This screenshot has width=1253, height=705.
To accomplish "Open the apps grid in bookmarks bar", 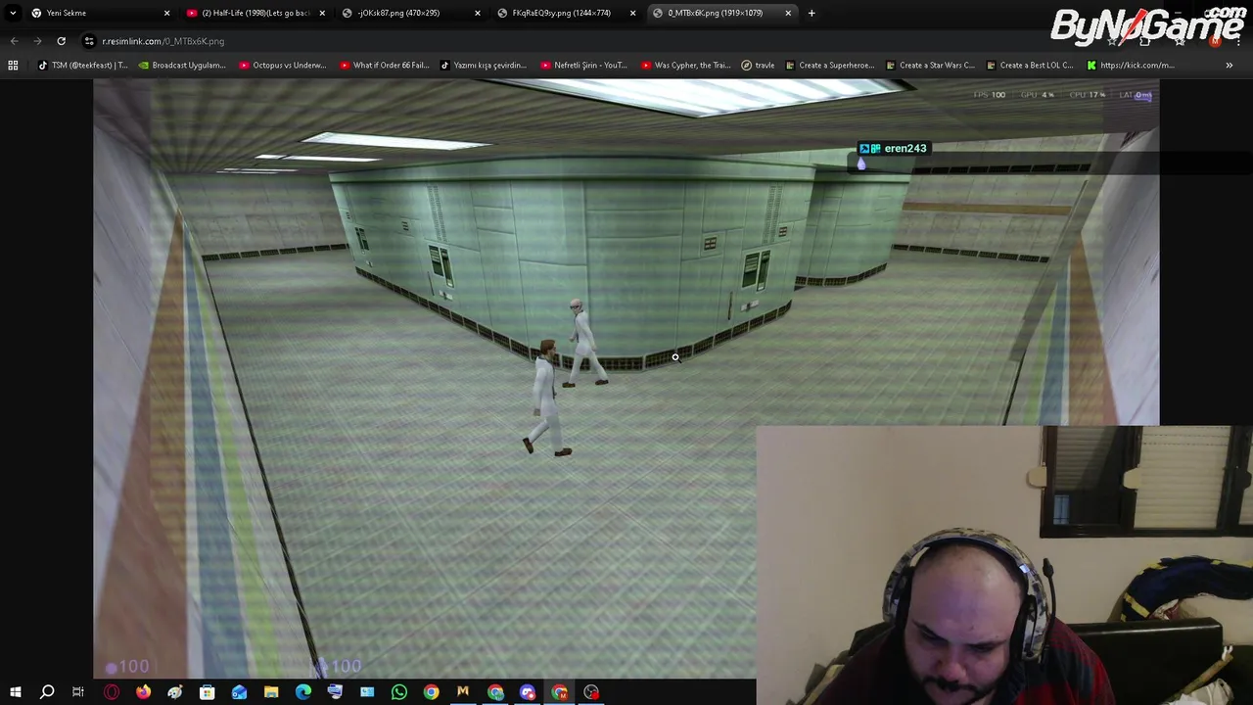I will (x=13, y=66).
